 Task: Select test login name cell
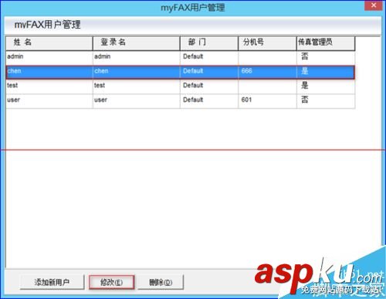click(136, 87)
